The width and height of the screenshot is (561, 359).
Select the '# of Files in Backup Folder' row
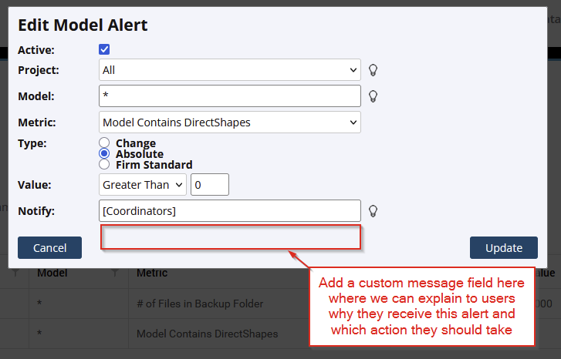200,303
